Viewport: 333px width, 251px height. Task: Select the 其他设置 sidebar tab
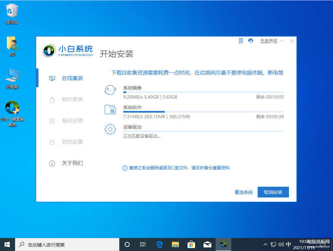coord(66,142)
